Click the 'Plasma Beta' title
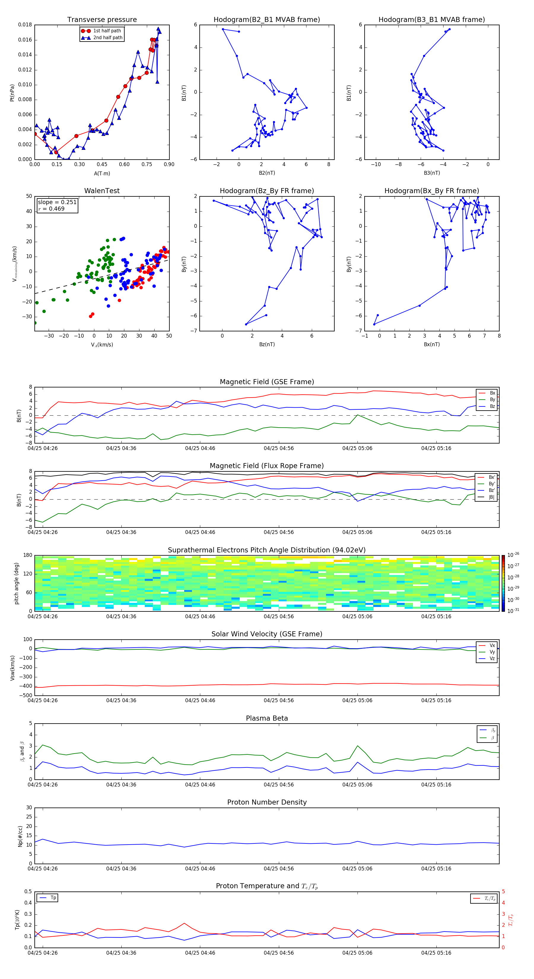 pos(267,718)
